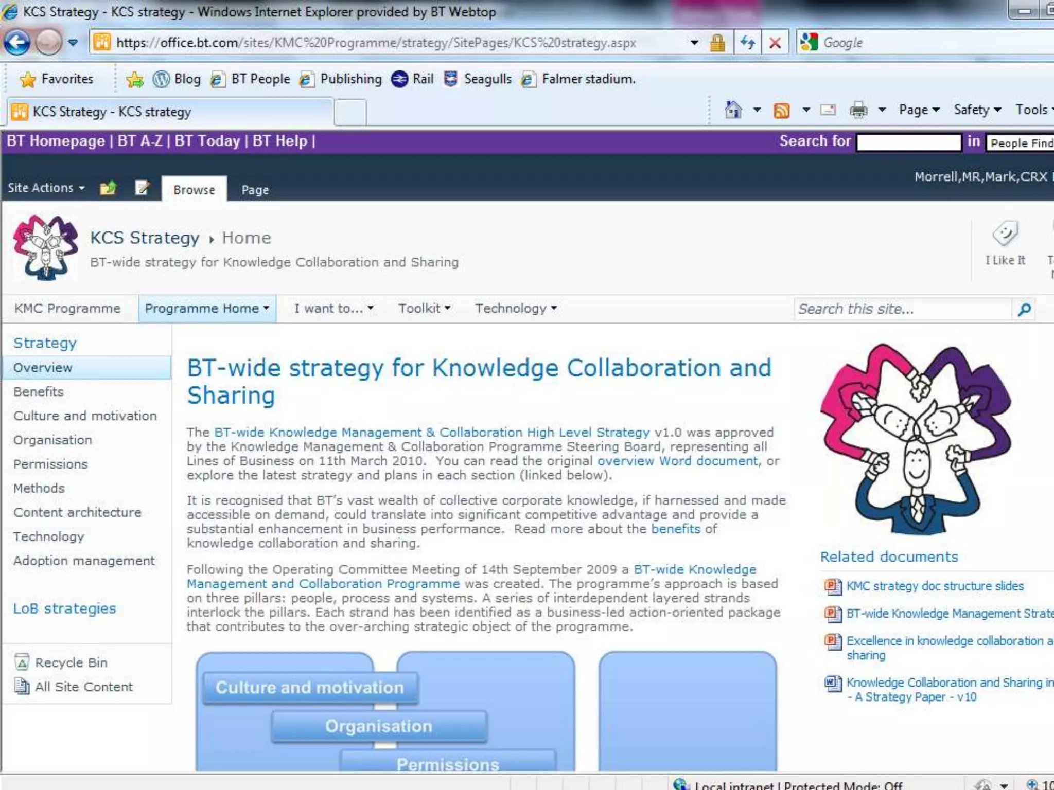The image size is (1054, 790).
Task: Click the All Site Content icon
Action: [22, 686]
